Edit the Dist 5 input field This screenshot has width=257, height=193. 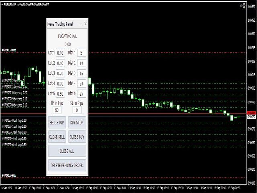click(x=81, y=94)
